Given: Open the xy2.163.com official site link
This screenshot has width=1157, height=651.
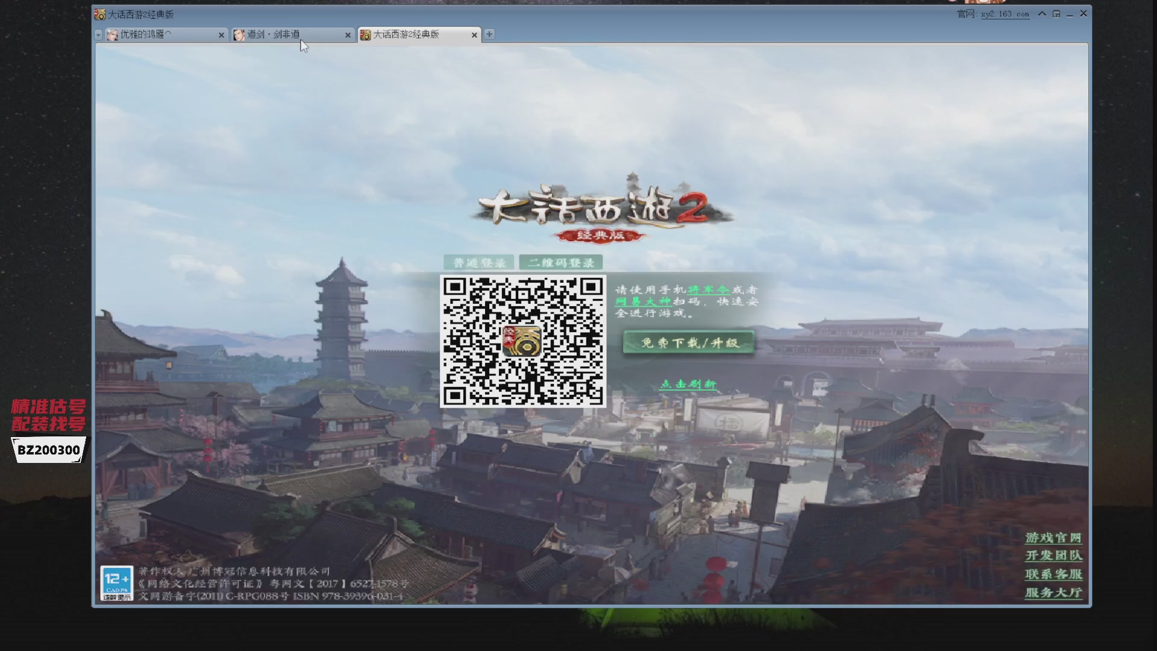Looking at the screenshot, I should click(x=1005, y=14).
